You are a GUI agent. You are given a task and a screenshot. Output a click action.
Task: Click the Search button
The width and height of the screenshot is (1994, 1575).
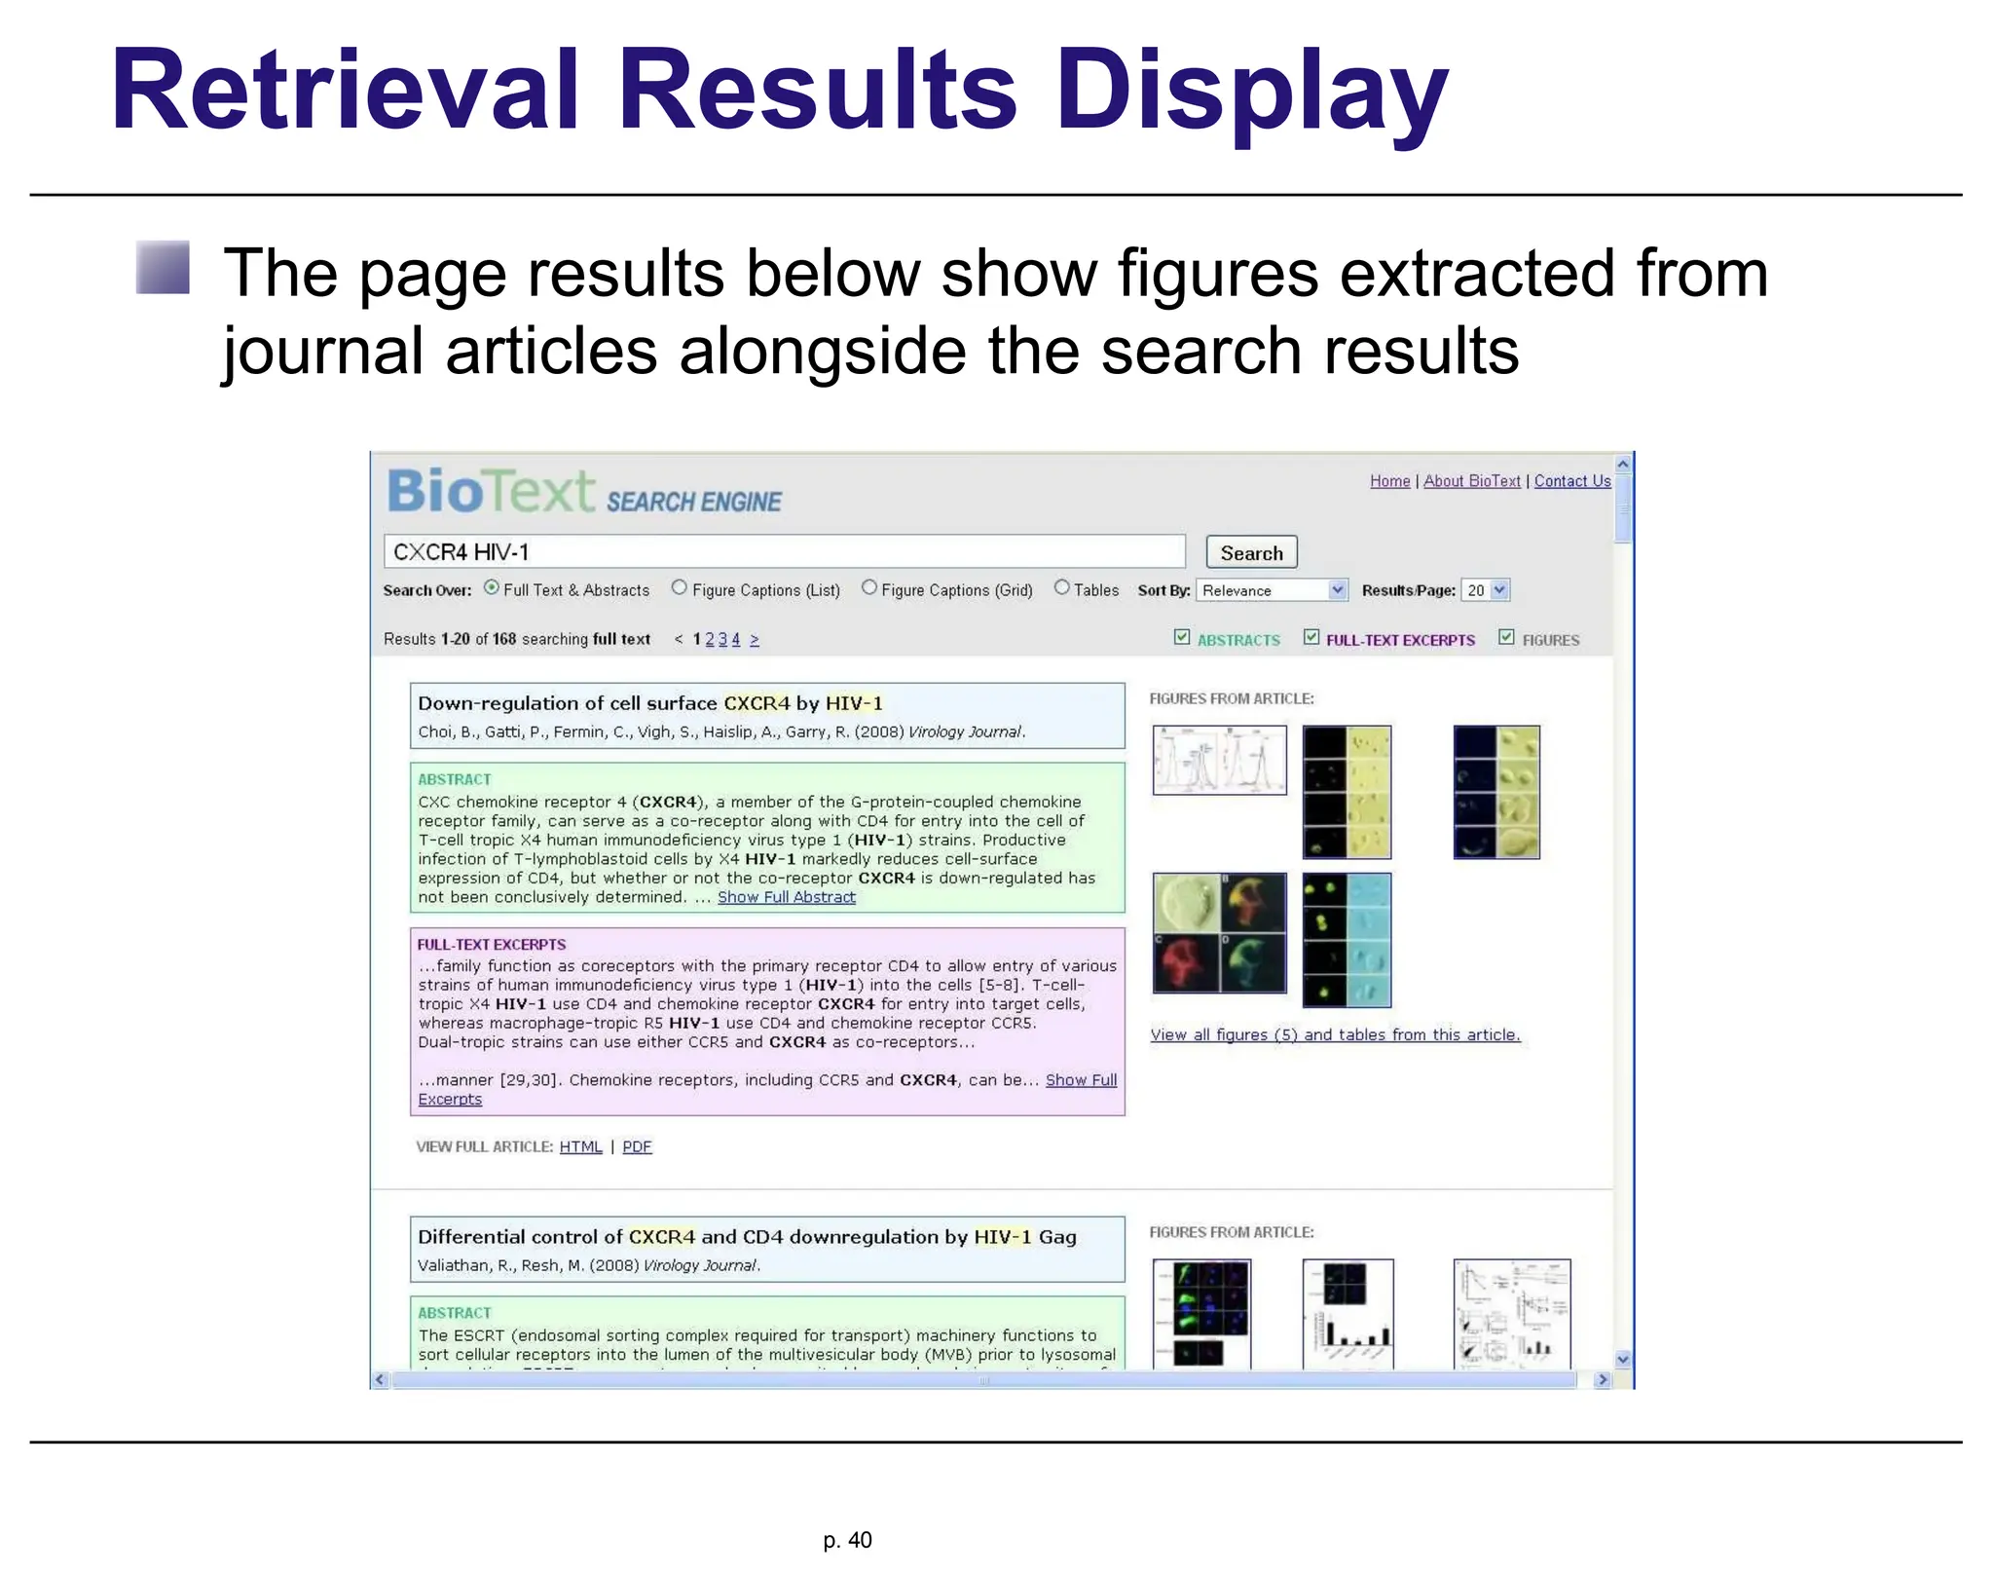[x=1251, y=552]
